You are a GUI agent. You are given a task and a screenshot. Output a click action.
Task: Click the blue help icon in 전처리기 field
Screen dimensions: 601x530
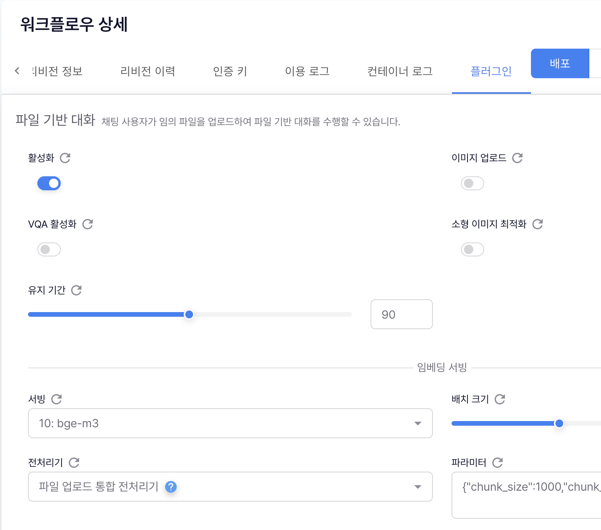(171, 487)
